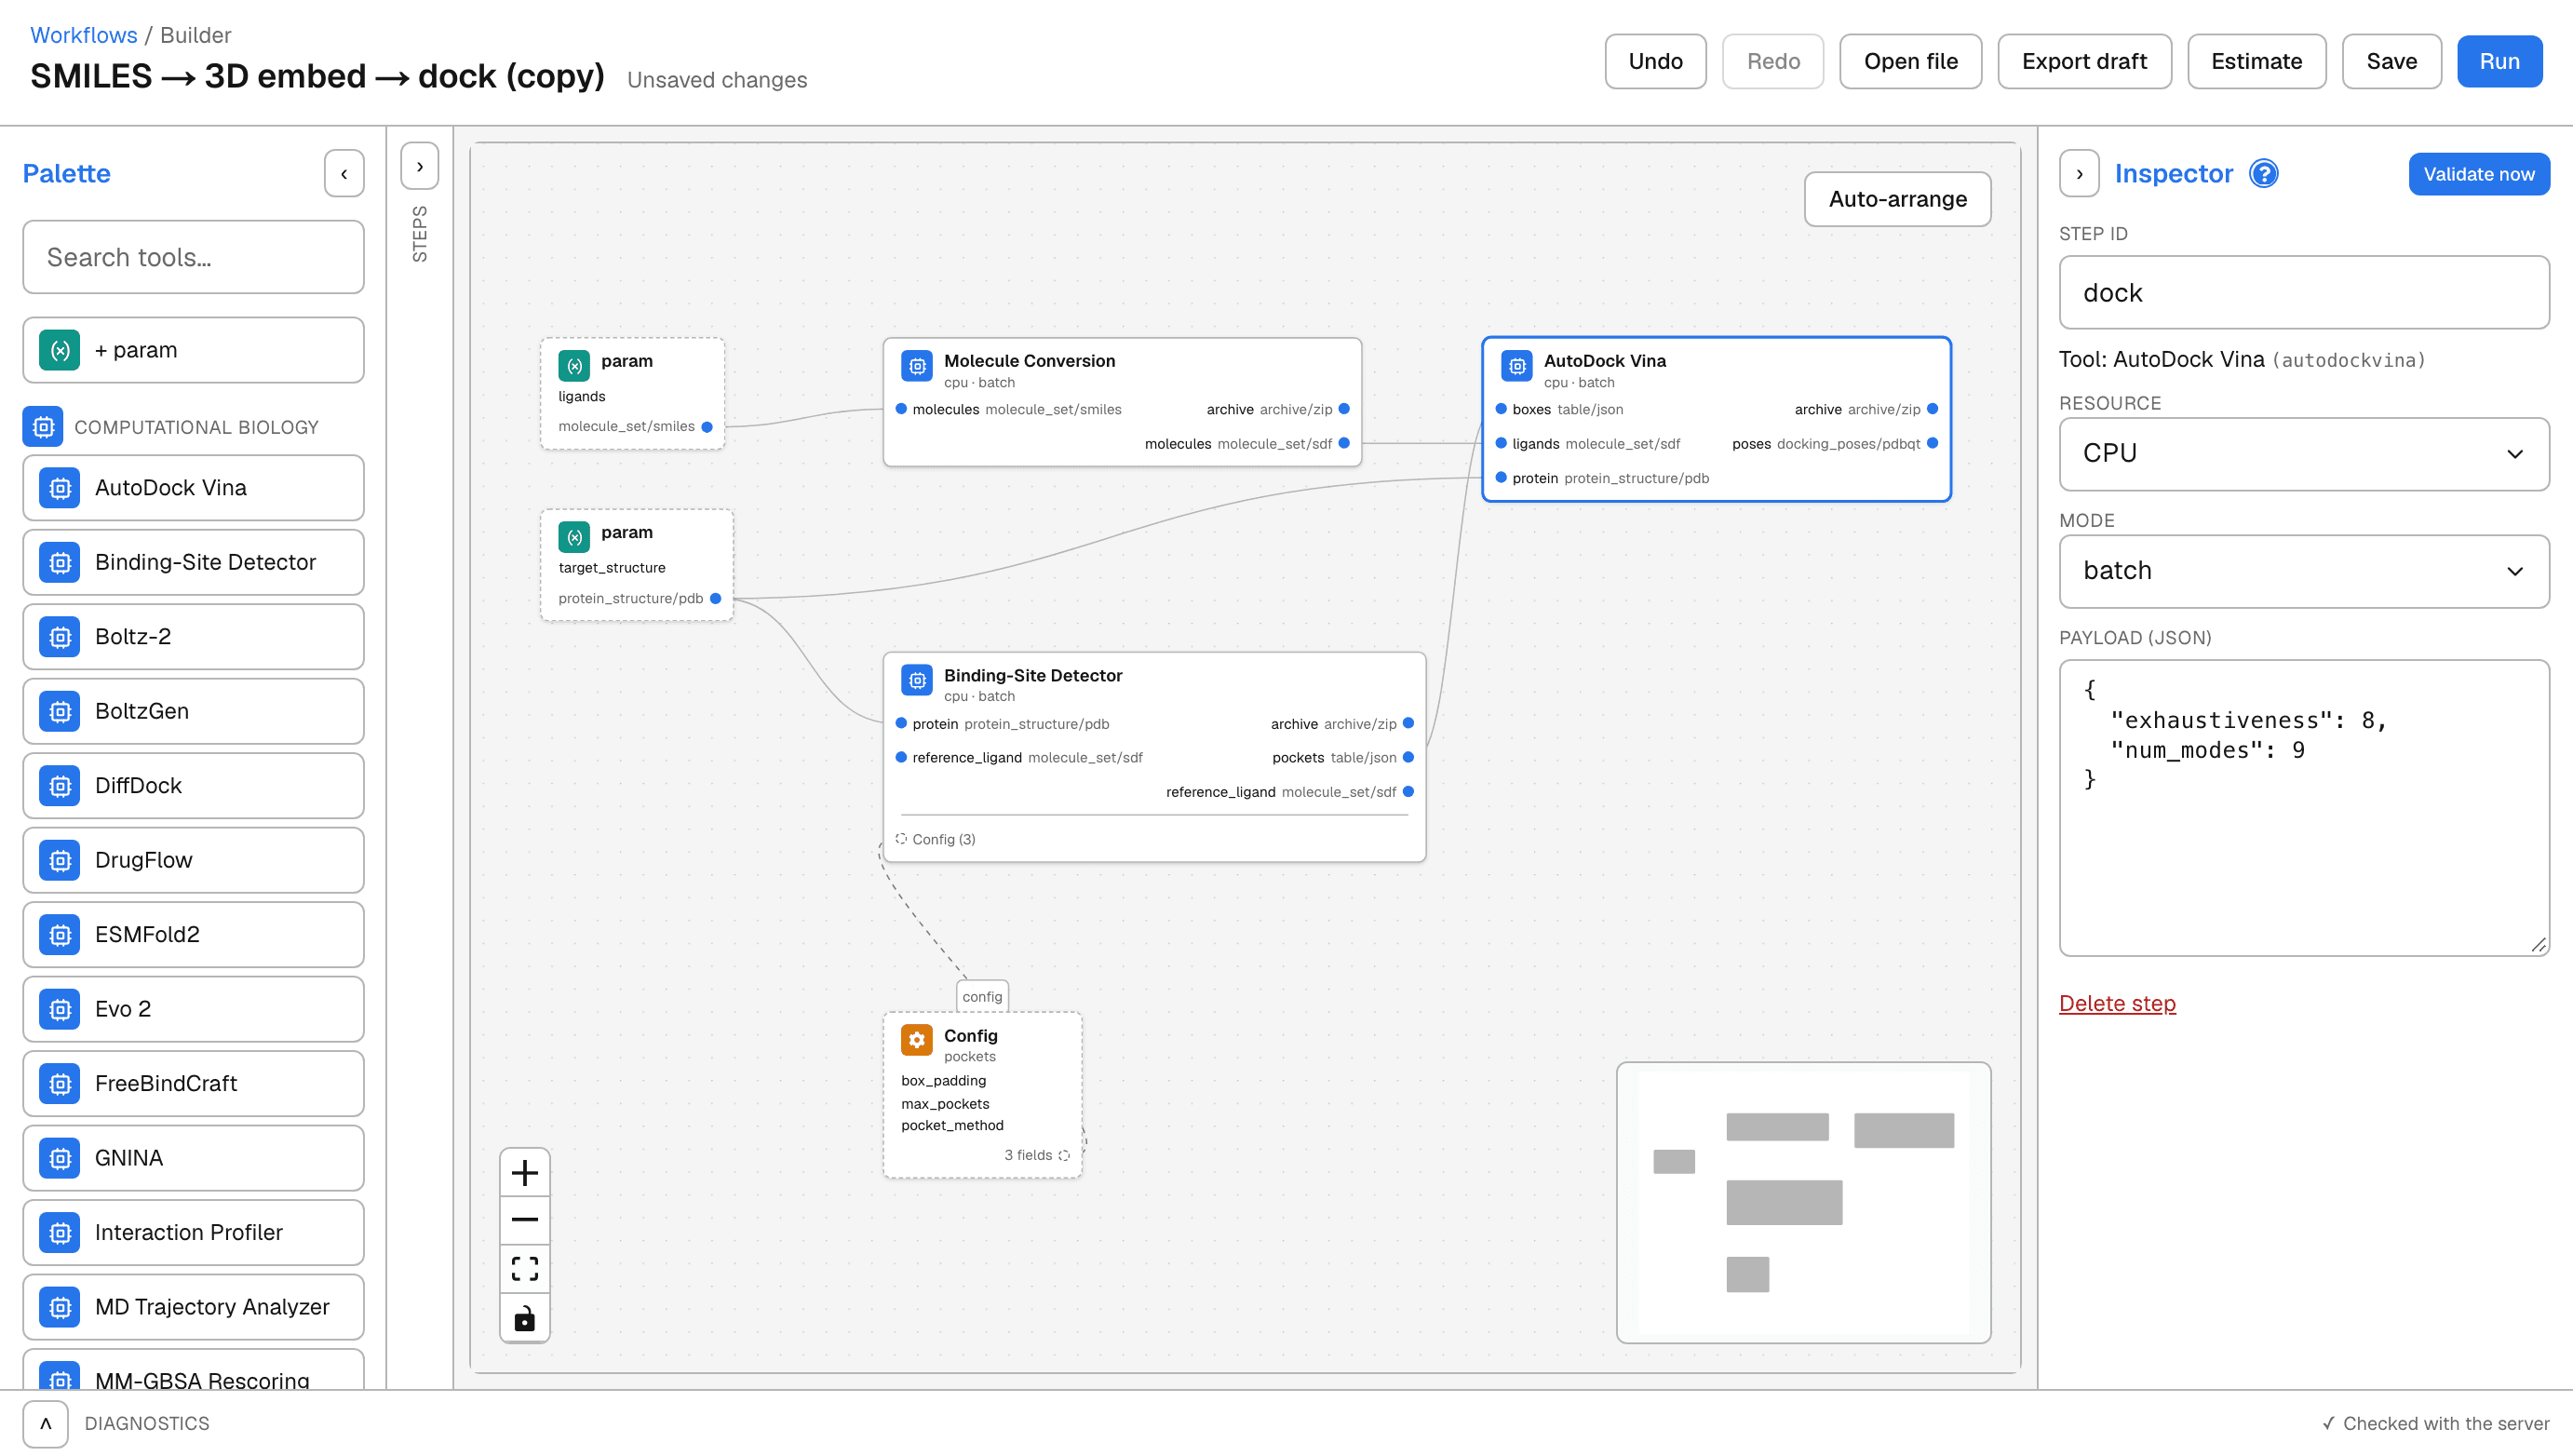This screenshot has height=1456, width=2573.
Task: Click the BoltzGen tool icon
Action: [x=60, y=711]
